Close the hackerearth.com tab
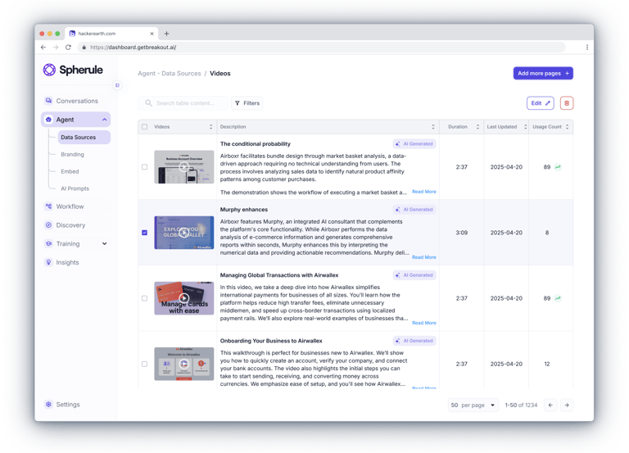This screenshot has height=453, width=629. [x=152, y=34]
